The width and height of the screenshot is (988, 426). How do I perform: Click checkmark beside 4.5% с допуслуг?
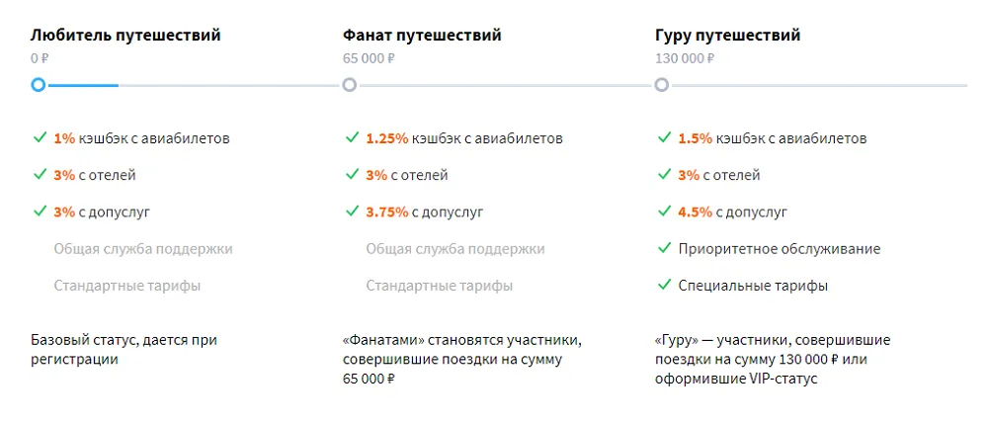click(x=664, y=211)
